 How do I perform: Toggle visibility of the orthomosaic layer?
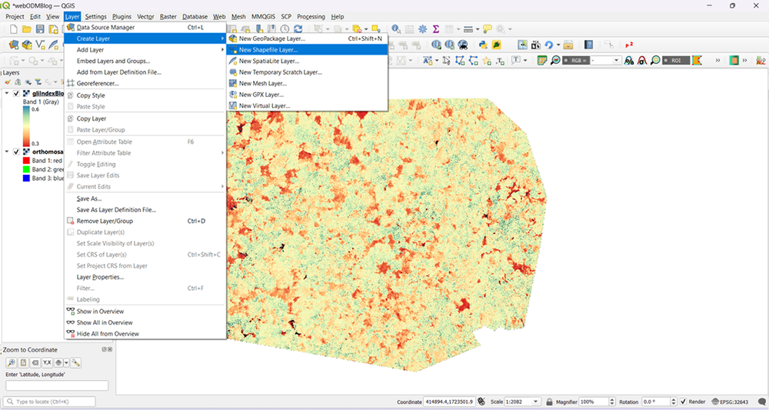16,152
